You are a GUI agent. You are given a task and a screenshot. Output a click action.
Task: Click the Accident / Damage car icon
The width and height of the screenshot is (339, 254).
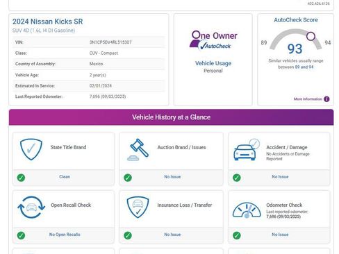[x=247, y=149]
